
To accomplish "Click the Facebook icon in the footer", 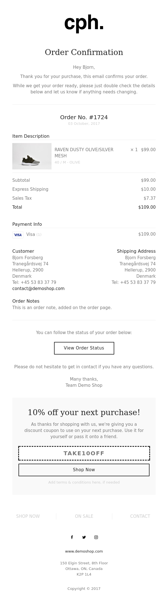I will point(72,537).
